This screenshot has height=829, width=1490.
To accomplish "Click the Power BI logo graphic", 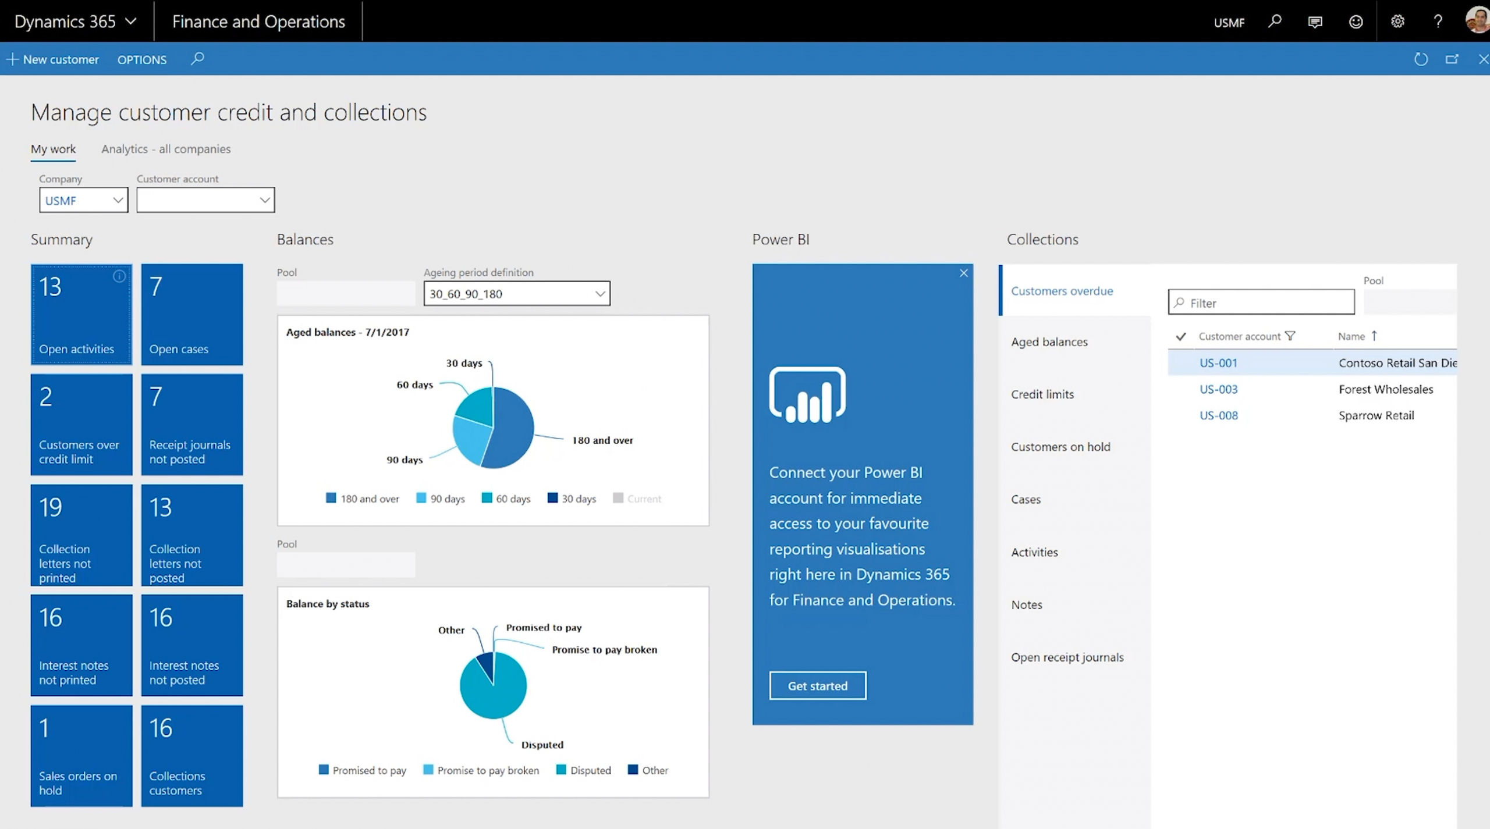I will [x=807, y=394].
